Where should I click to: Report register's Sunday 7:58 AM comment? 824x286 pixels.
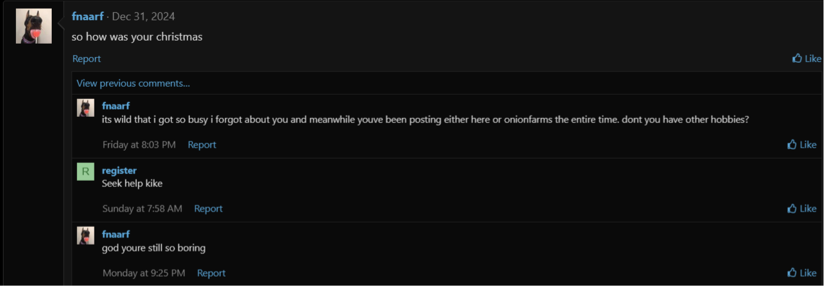(x=208, y=209)
